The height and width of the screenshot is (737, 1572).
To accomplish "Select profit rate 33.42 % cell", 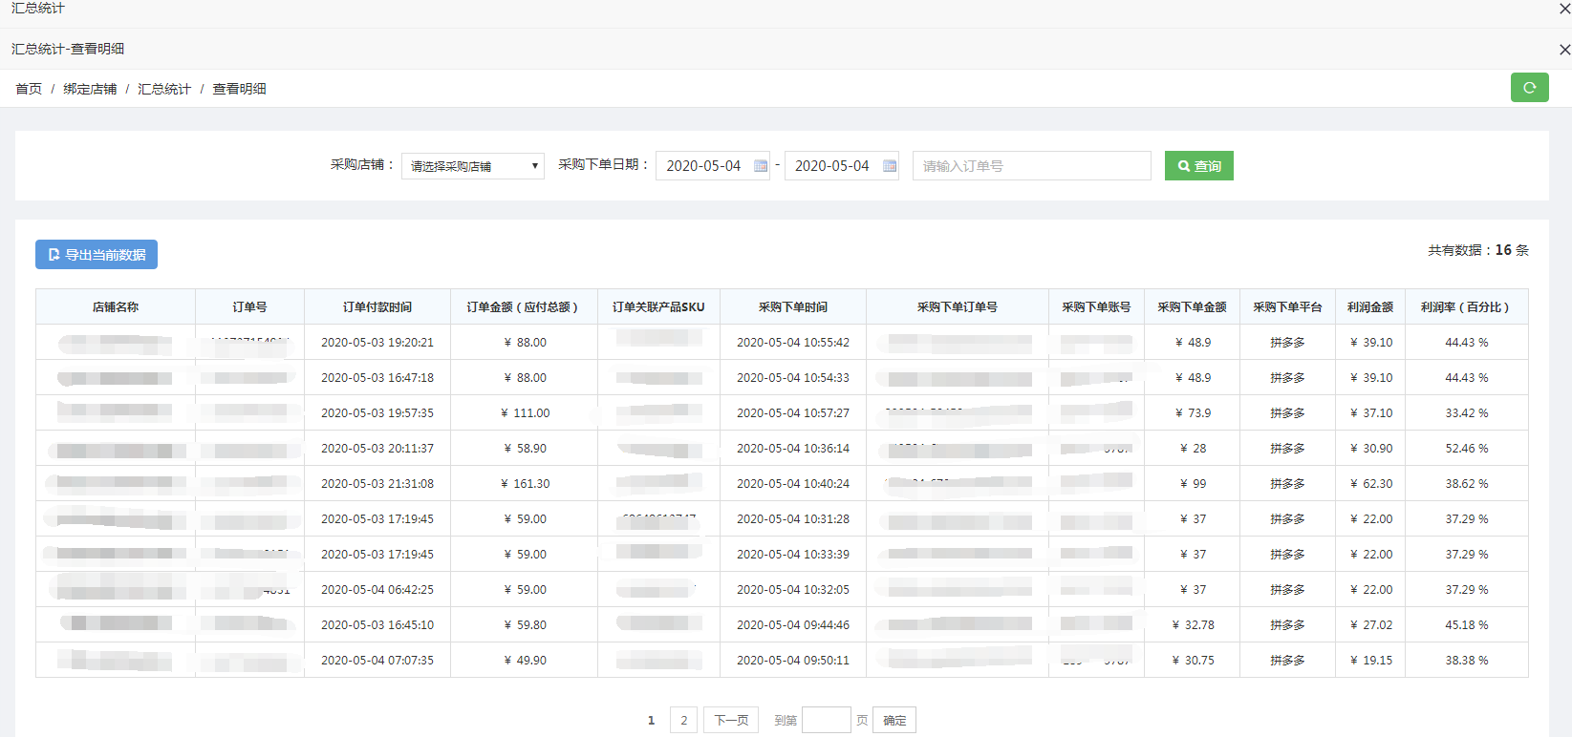I will click(x=1467, y=413).
